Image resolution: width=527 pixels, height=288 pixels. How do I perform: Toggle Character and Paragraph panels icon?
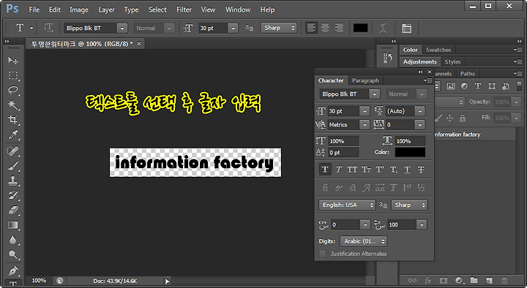tap(407, 29)
